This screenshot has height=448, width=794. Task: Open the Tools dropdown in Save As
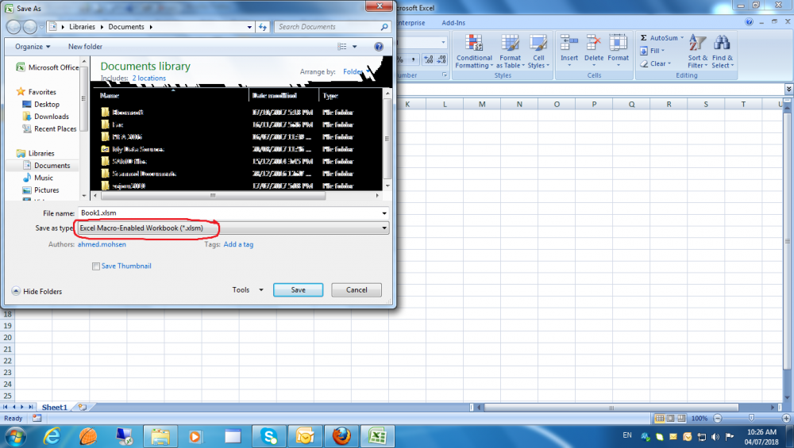[248, 290]
